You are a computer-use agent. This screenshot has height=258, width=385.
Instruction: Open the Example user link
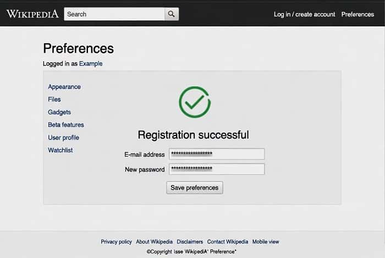[x=91, y=64]
